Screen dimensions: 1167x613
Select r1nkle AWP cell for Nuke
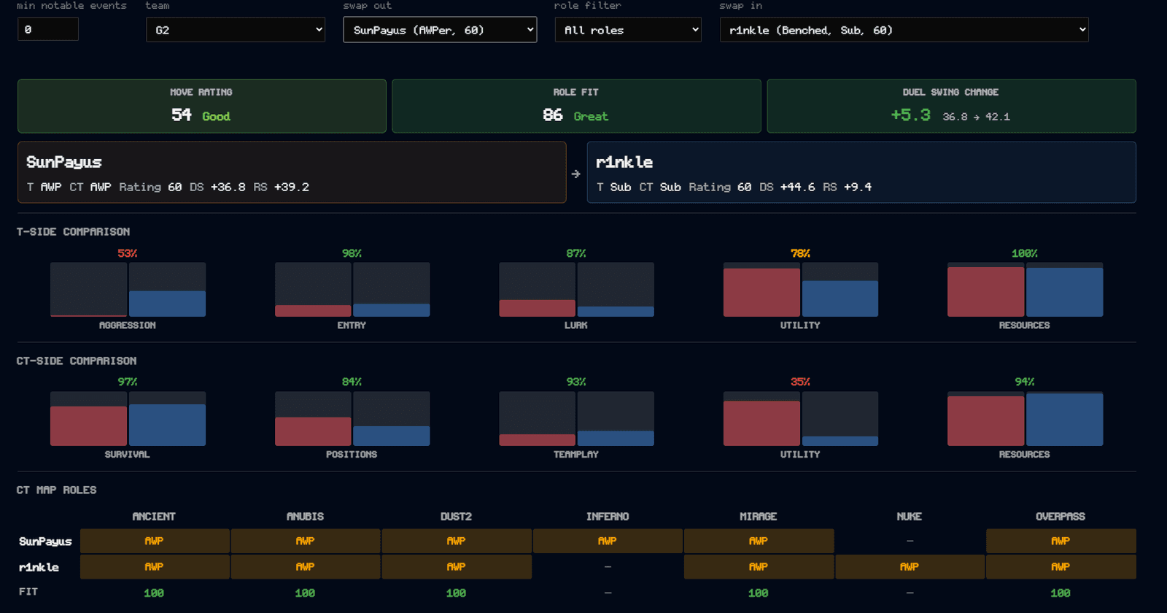[910, 566]
